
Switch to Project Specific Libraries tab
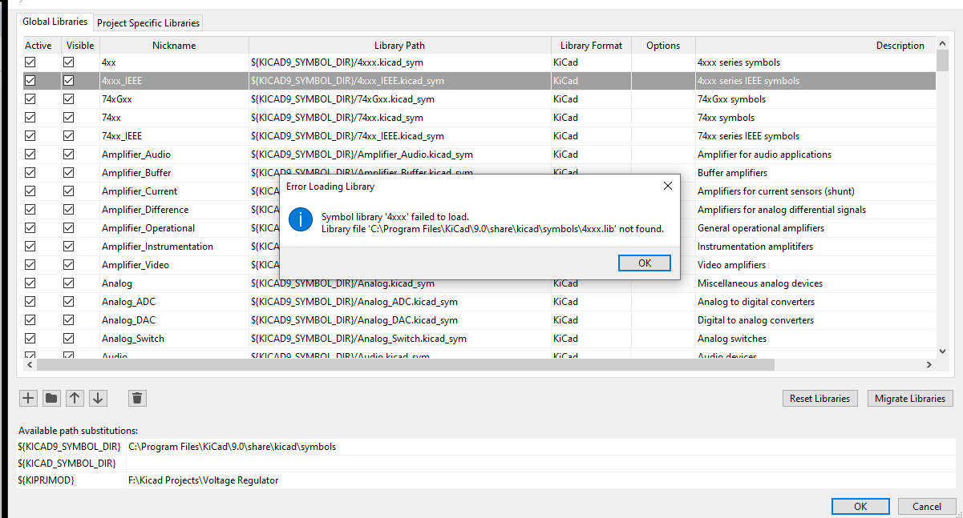pyautogui.click(x=148, y=23)
